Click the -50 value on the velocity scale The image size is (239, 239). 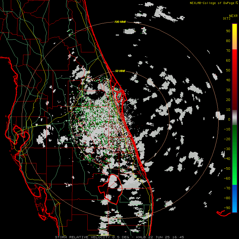(227, 169)
